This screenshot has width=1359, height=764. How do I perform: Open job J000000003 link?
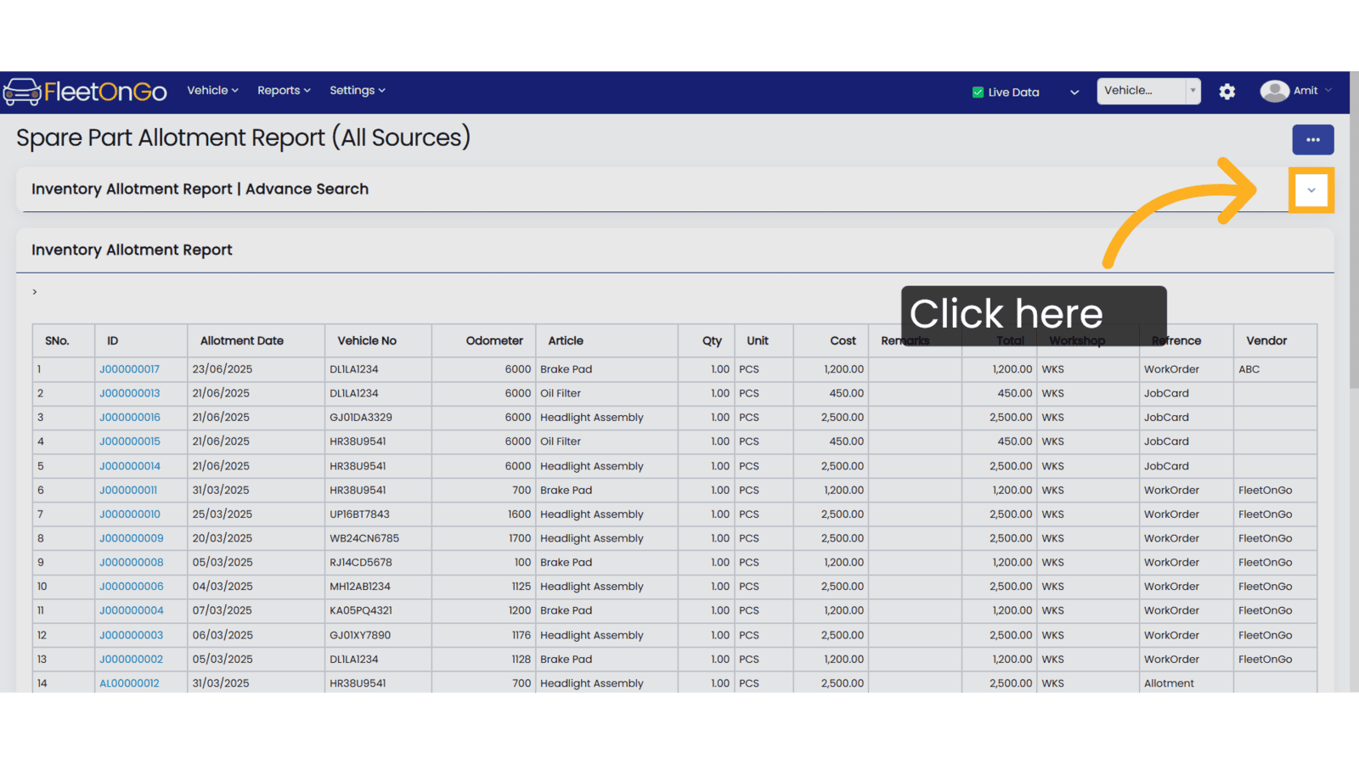[131, 635]
